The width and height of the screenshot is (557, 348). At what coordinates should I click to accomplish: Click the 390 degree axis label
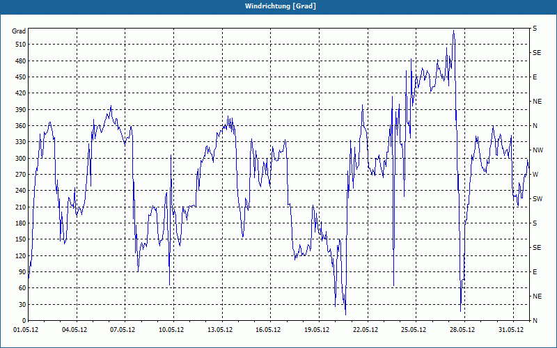pos(21,109)
